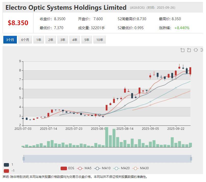Switch chart to 2年 range
This screenshot has width=206, height=182.
[51, 40]
